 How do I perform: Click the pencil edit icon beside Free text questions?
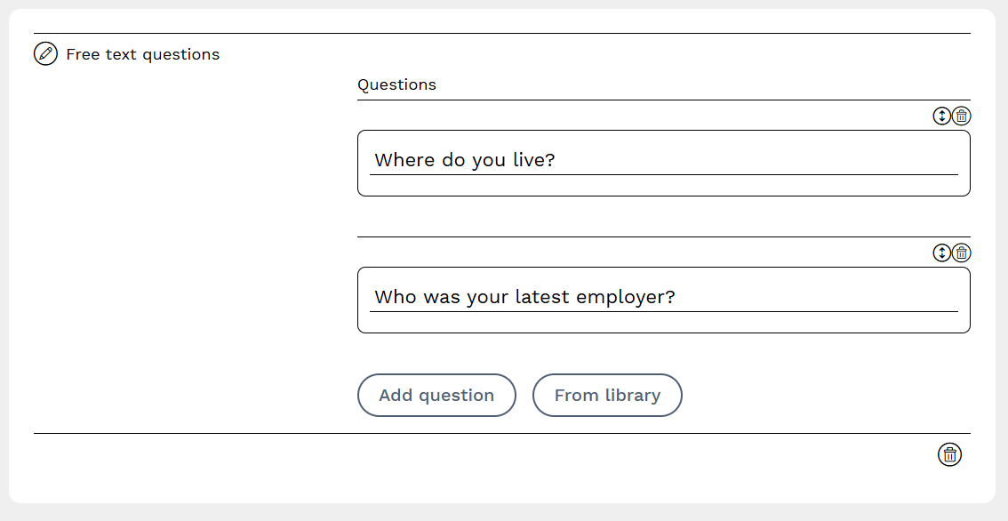pyautogui.click(x=45, y=54)
